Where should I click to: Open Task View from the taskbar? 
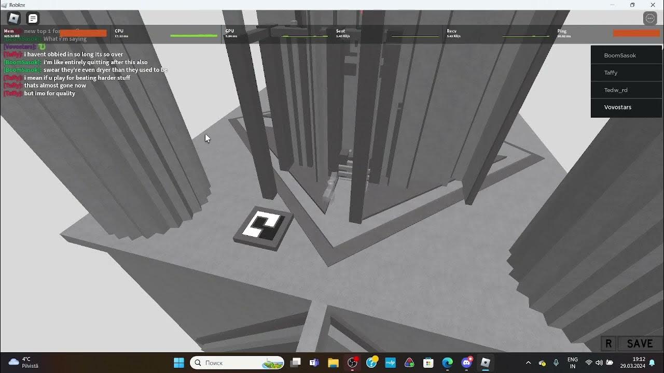[x=296, y=363]
